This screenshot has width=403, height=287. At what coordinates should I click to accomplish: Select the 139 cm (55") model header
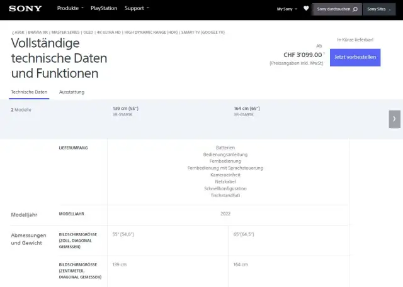point(125,109)
